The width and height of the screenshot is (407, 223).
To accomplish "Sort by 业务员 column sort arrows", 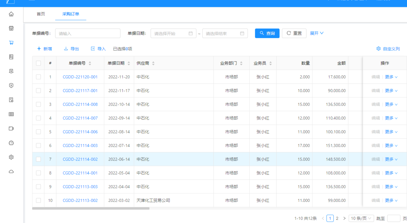I will (271, 63).
